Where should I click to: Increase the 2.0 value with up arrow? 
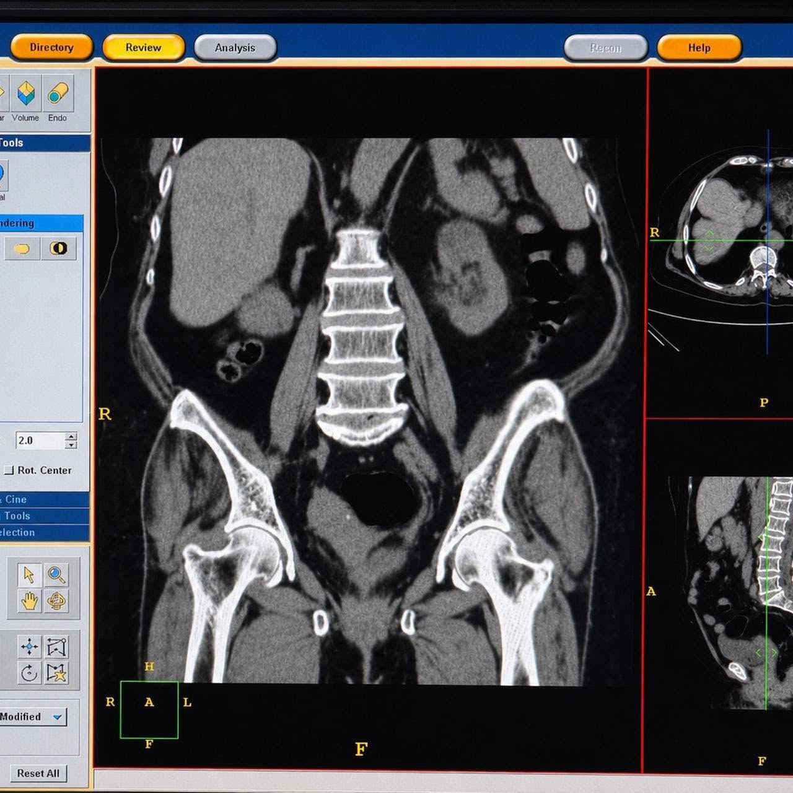click(71, 436)
